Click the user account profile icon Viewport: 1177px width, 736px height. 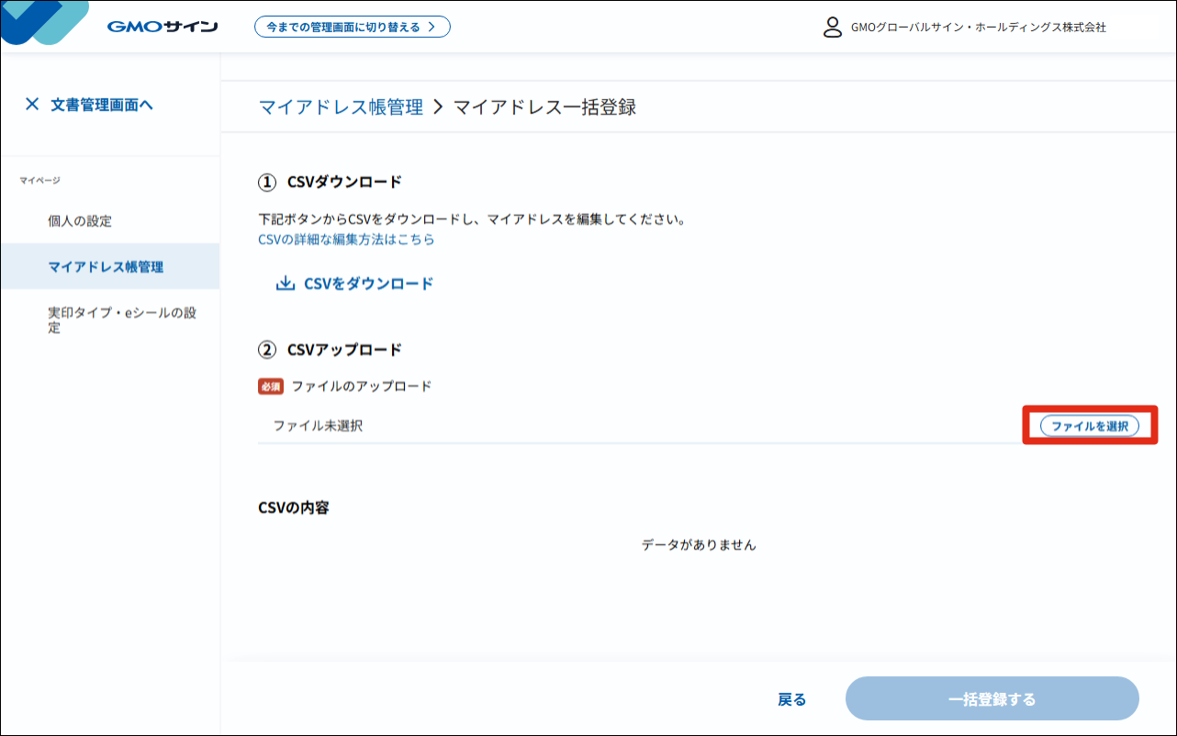click(x=833, y=27)
